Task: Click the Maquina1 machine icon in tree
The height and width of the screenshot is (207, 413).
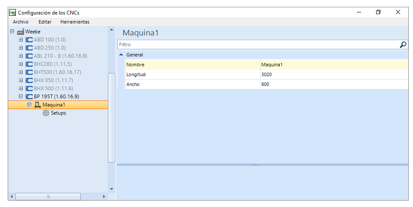Action: tap(38, 105)
